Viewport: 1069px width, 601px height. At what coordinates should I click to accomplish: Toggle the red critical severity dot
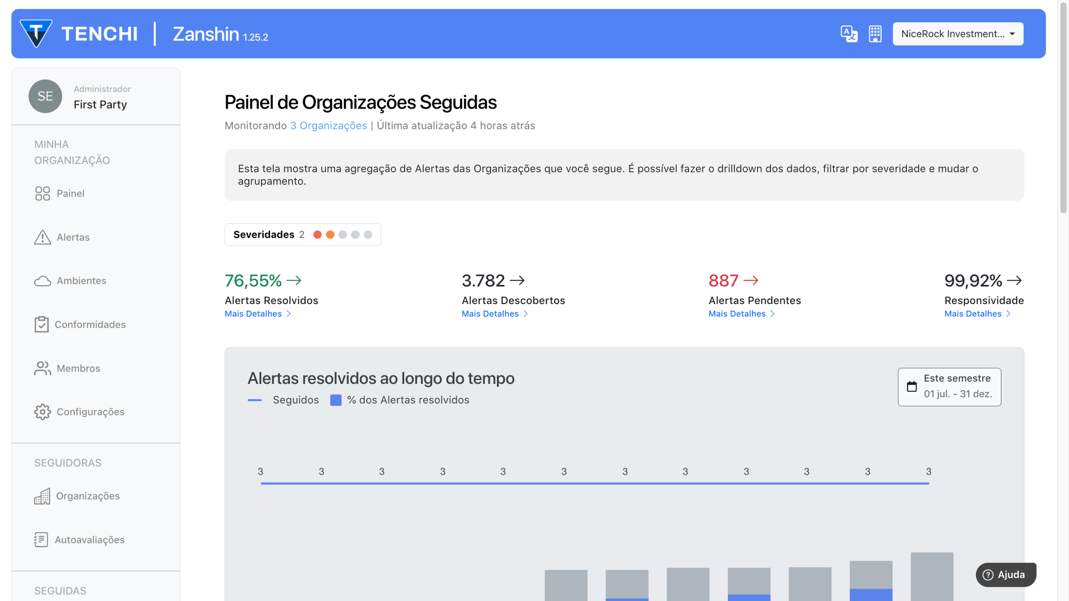click(x=317, y=235)
